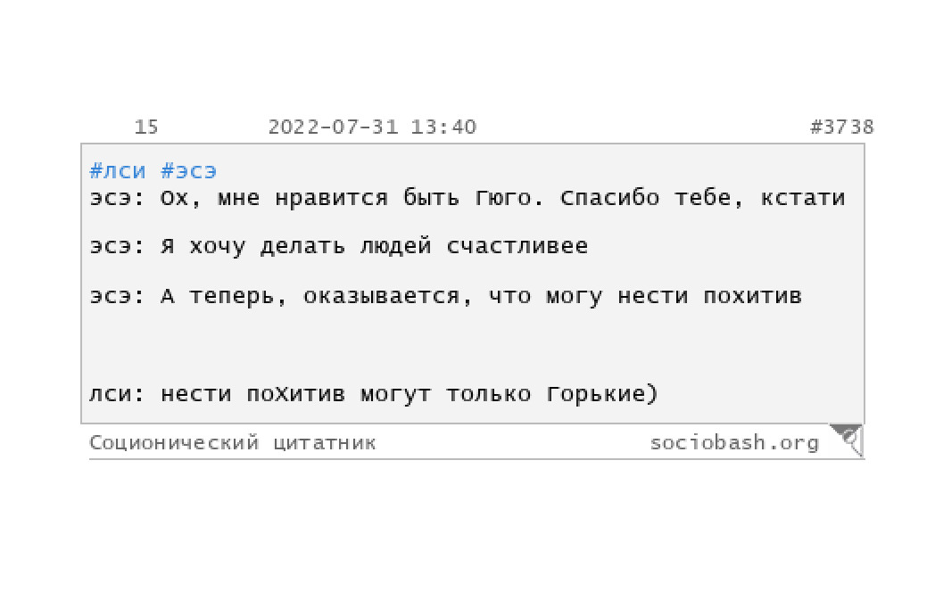Click the empty gap above the лси reply
Viewport: 935px width, 592px height.
tap(472, 344)
